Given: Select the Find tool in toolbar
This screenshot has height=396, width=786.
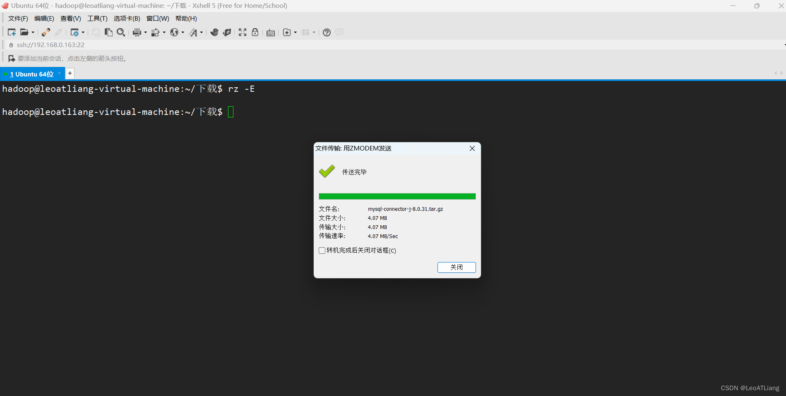Looking at the screenshot, I should 121,32.
